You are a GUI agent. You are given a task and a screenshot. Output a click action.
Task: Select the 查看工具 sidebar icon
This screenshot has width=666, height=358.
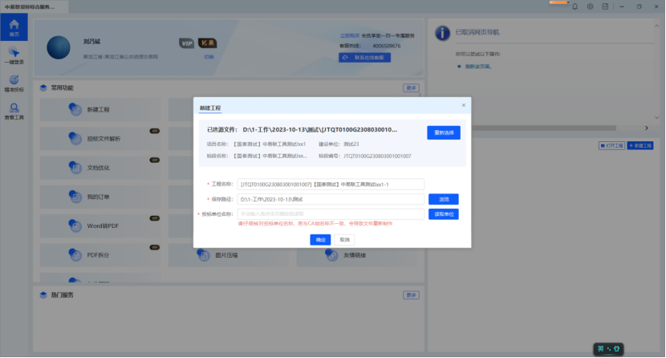14,111
